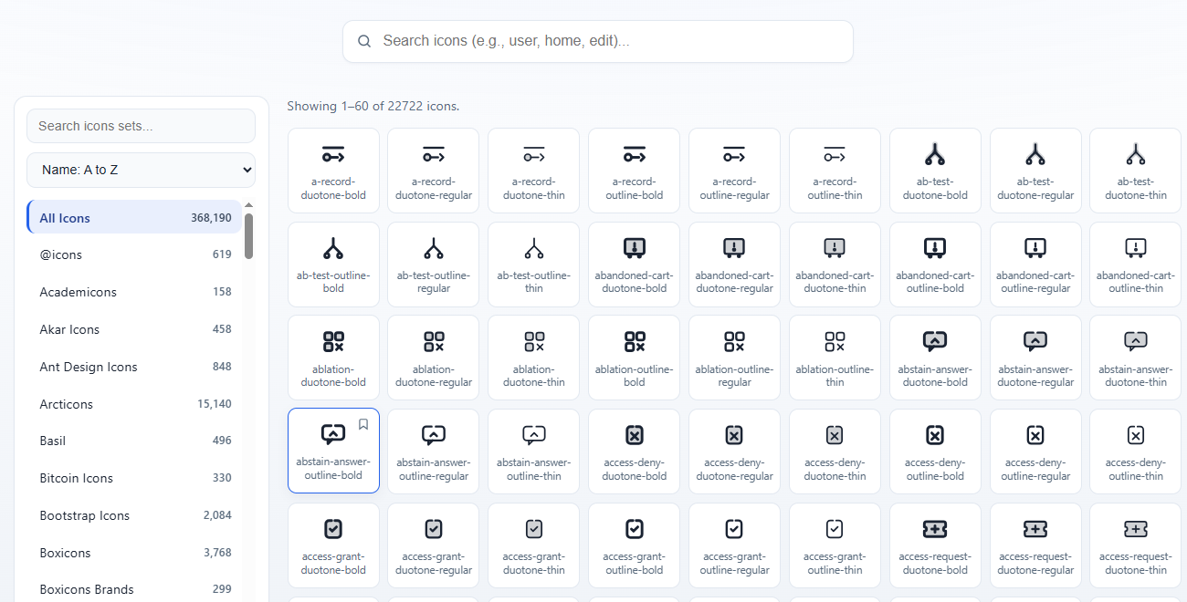Select the access-grant-duotone-bold icon
1187x602 pixels.
[333, 545]
